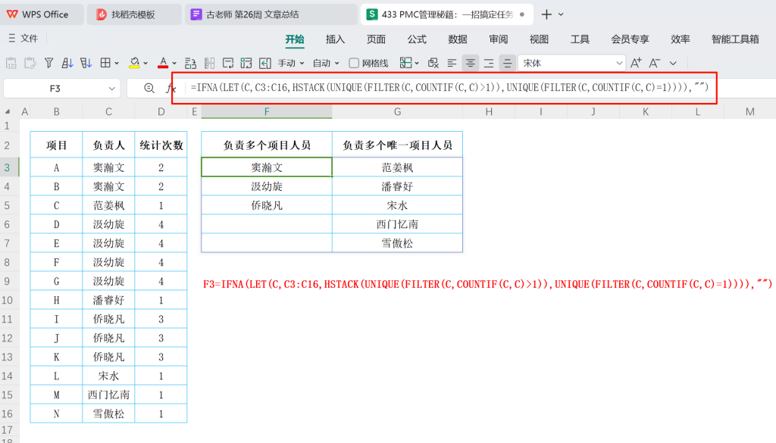Decrease font size with A- icon
Viewport: 776px width, 443px height.
coord(655,63)
